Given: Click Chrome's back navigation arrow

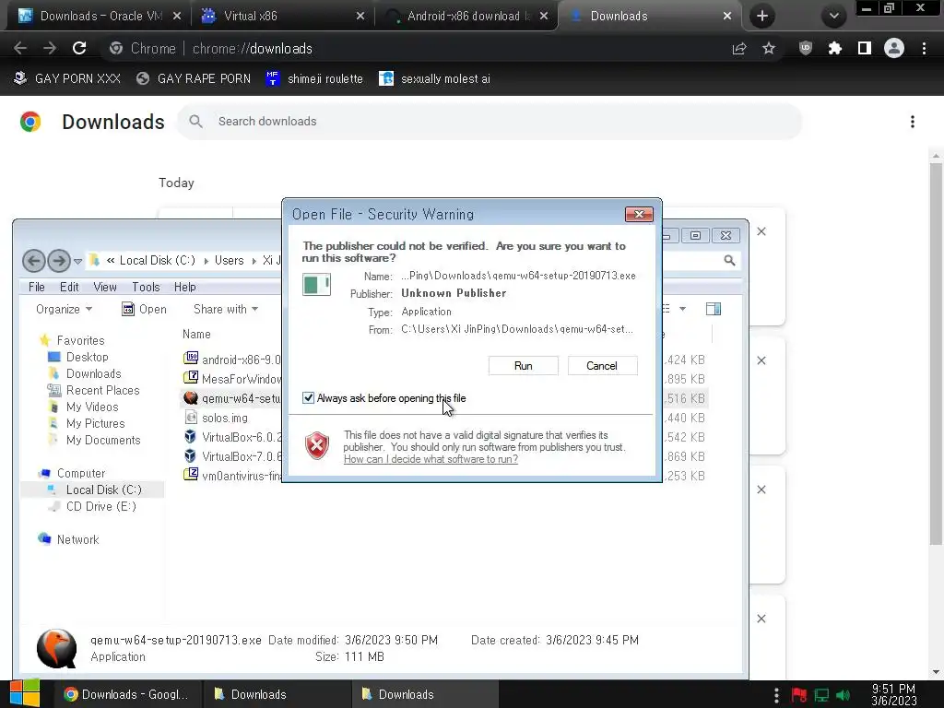Looking at the screenshot, I should (x=20, y=48).
